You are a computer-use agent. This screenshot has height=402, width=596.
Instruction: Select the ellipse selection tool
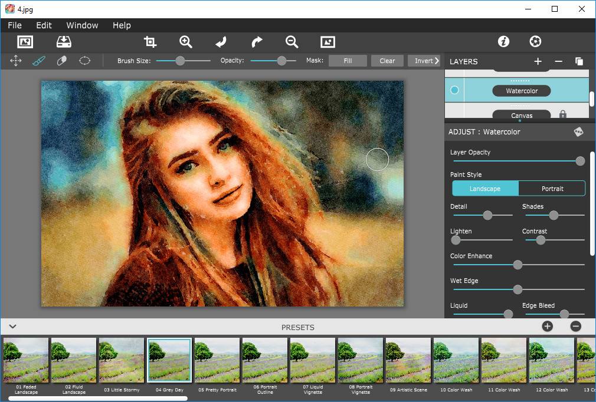84,61
